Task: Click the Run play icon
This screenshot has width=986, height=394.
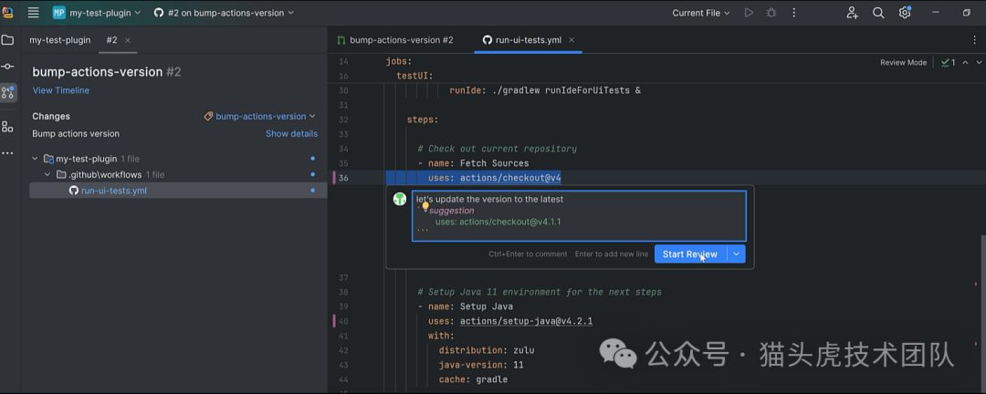Action: tap(749, 13)
